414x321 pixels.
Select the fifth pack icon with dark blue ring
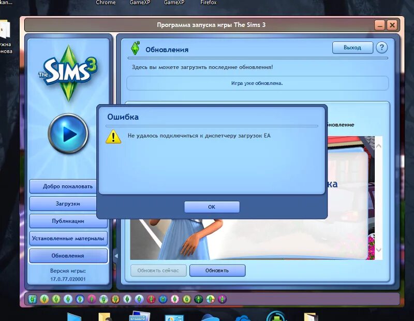(x=80, y=299)
